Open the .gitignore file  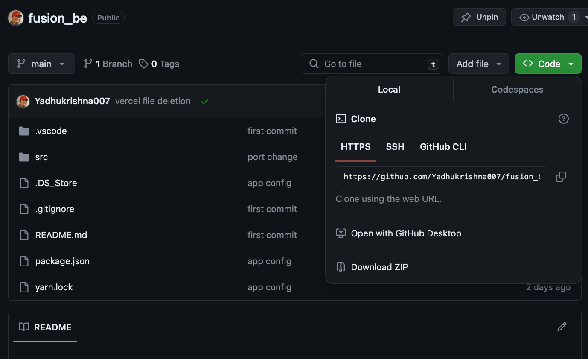[x=55, y=209]
